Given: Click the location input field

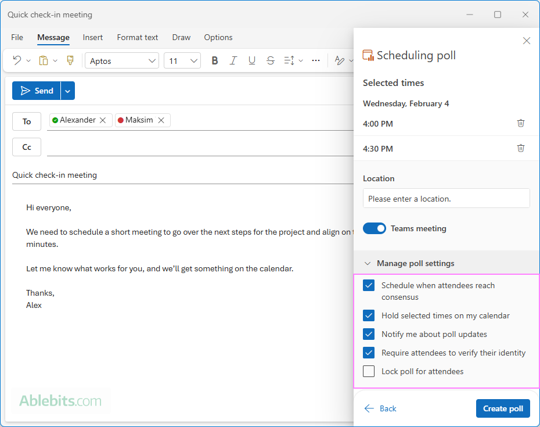Looking at the screenshot, I should point(446,198).
